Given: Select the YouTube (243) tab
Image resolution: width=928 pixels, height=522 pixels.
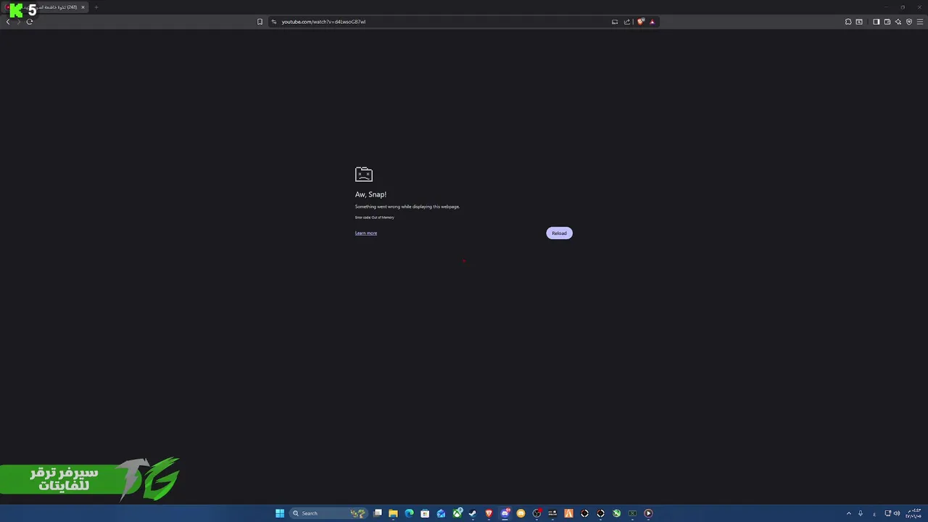Looking at the screenshot, I should point(45,7).
